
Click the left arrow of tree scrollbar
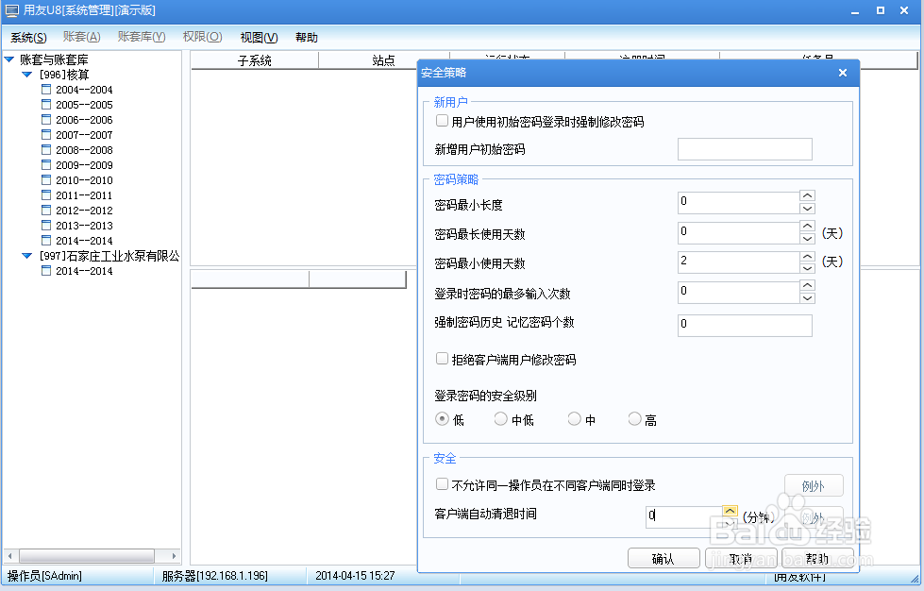point(9,556)
